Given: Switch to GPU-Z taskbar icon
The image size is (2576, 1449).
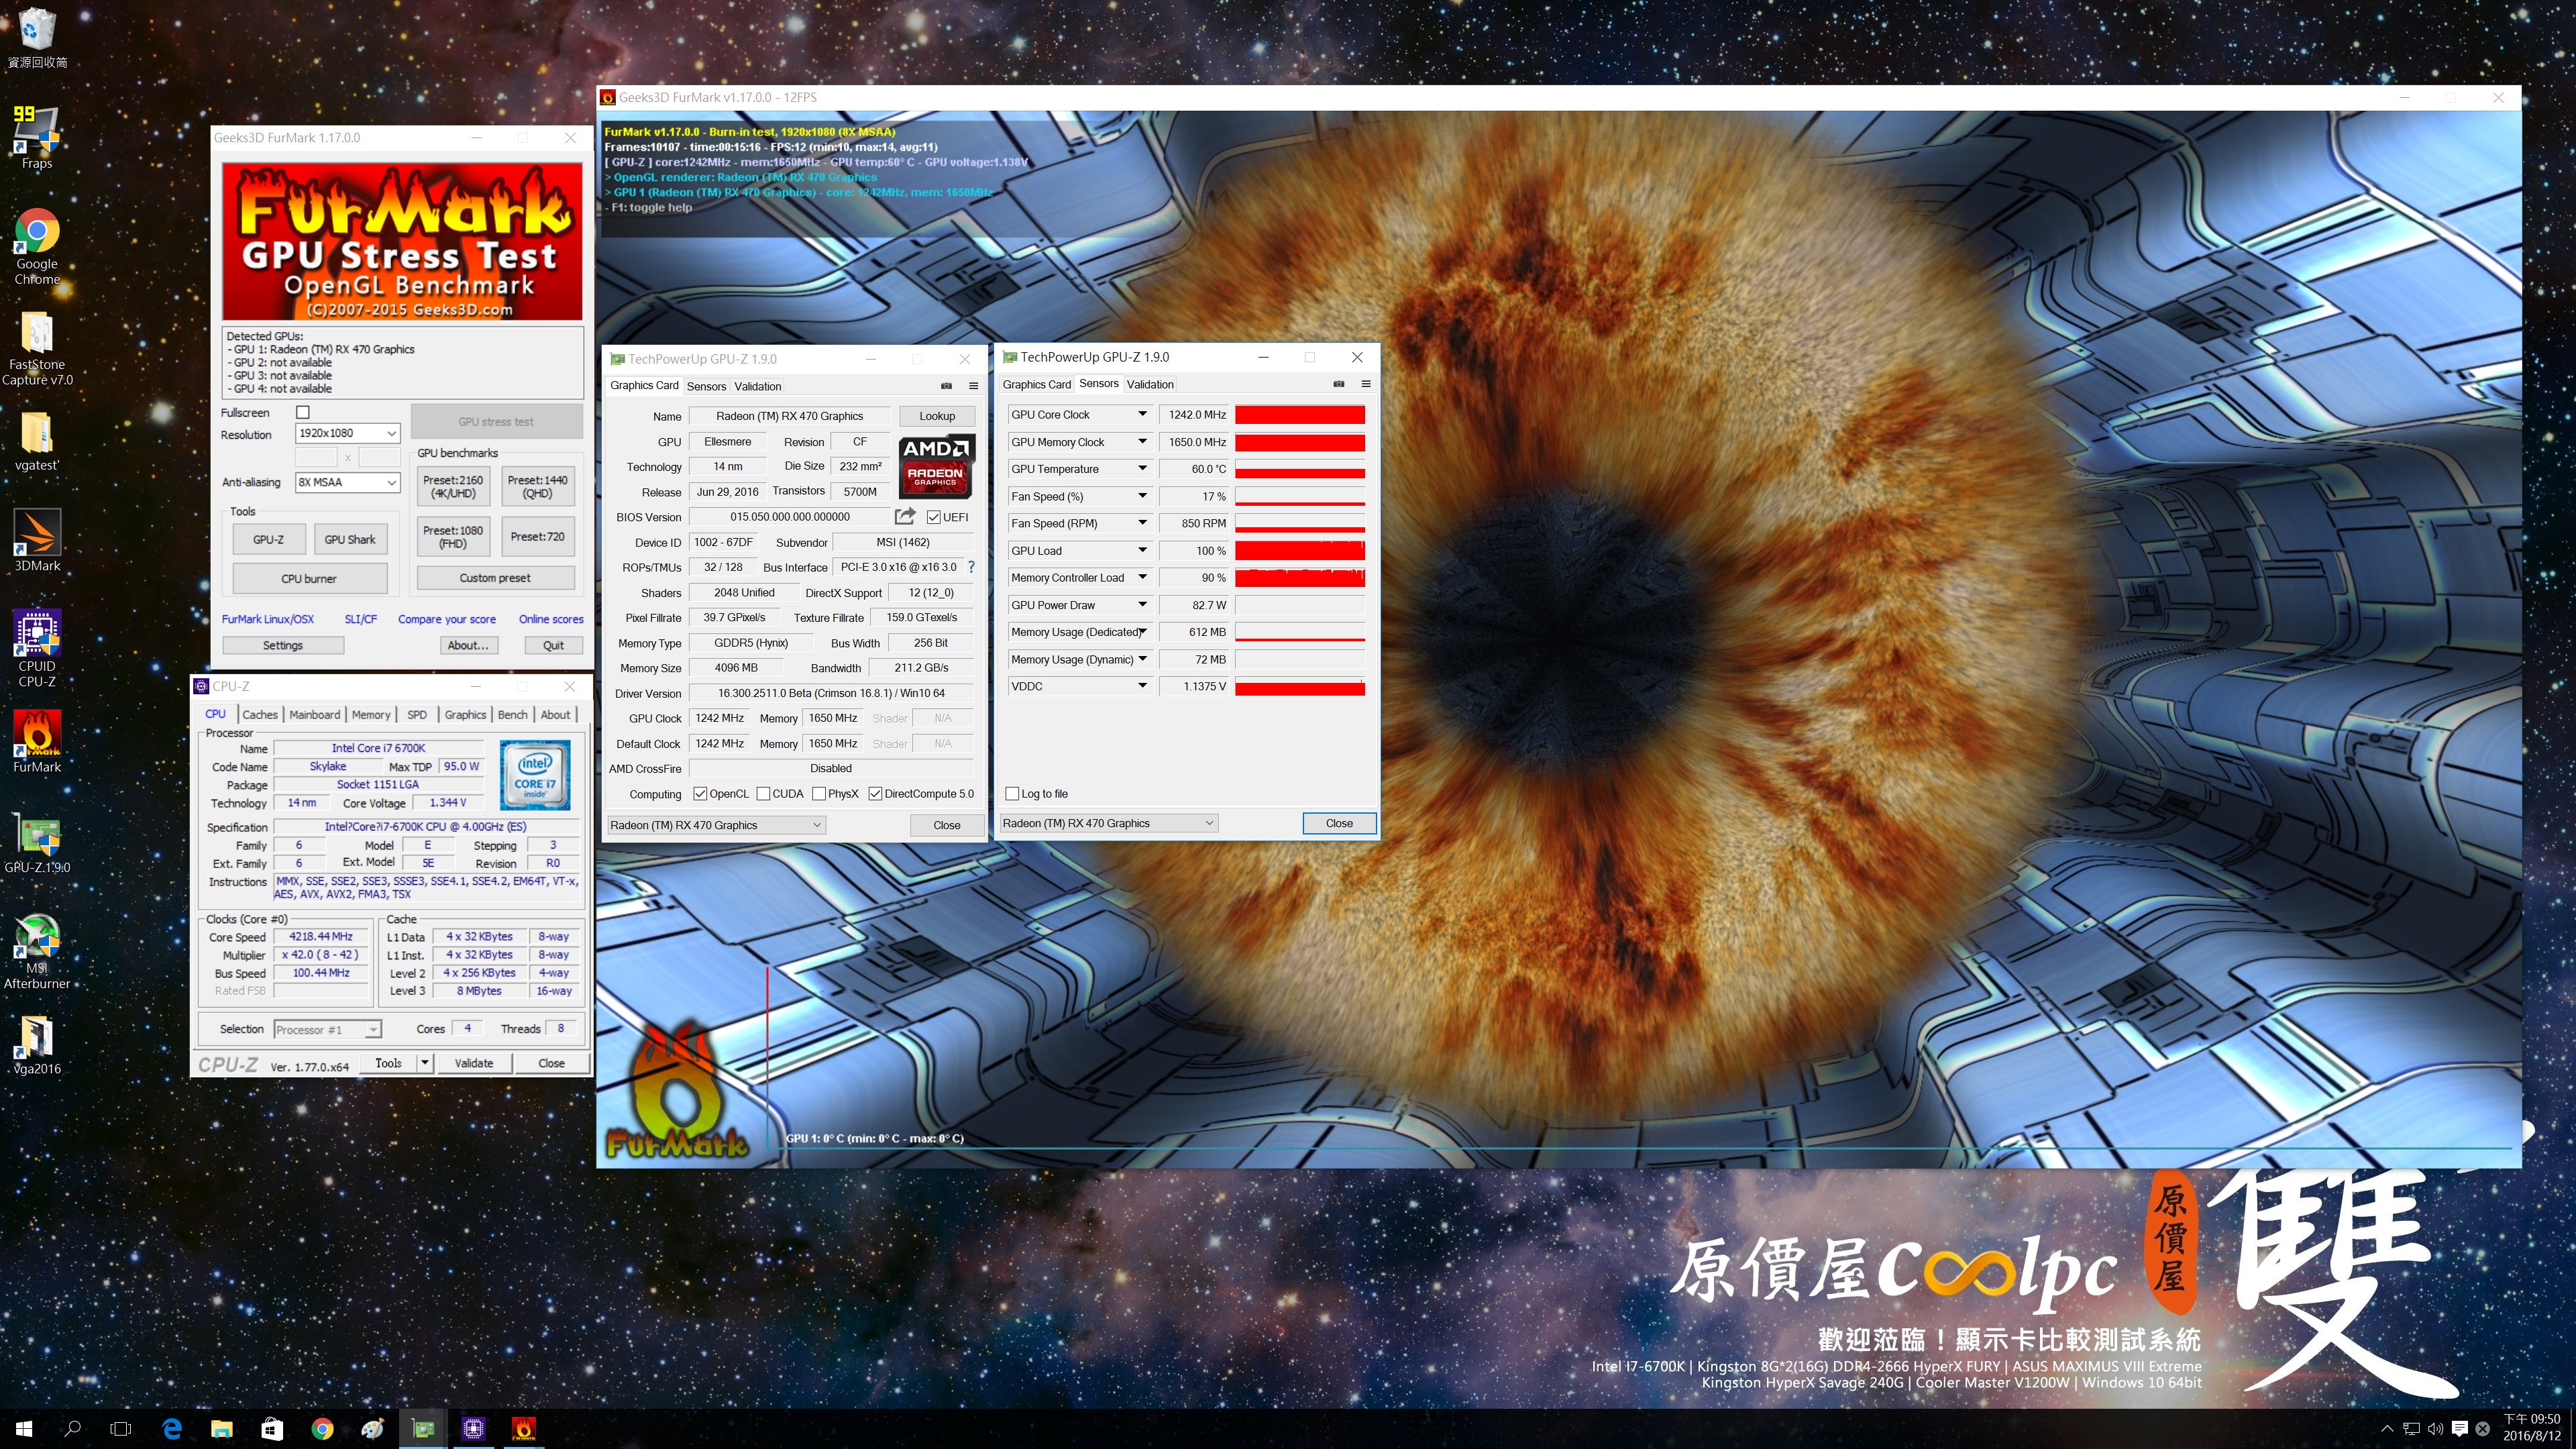Looking at the screenshot, I should [x=423, y=1428].
